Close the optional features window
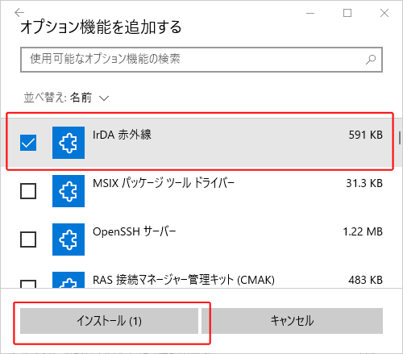The width and height of the screenshot is (403, 354). (x=384, y=13)
